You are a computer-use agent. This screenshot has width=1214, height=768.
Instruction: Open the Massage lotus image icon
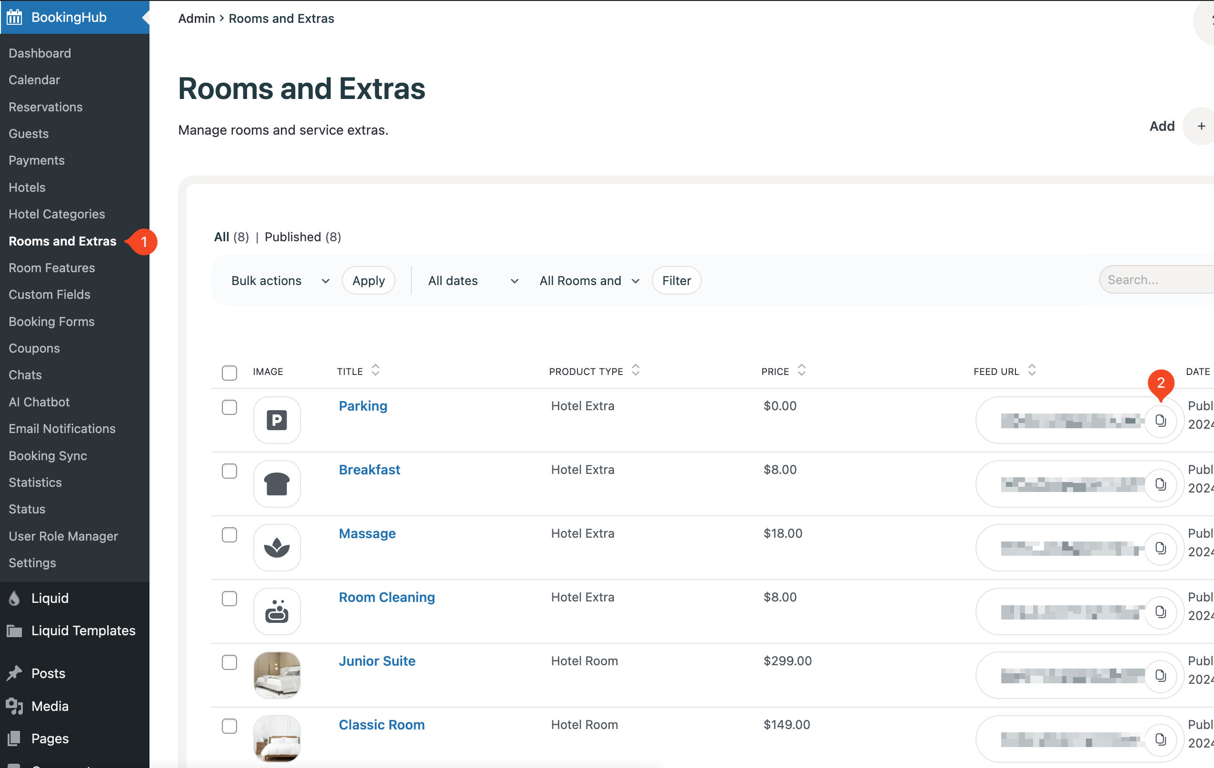click(277, 547)
